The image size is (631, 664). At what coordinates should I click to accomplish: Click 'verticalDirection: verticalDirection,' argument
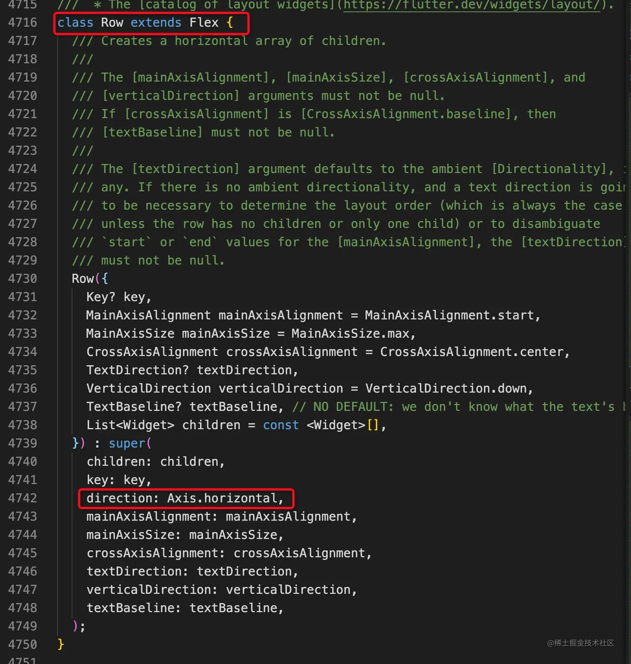222,590
